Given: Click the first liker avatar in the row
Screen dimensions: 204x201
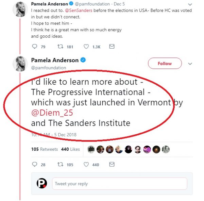Looking at the screenshot, I should pyautogui.click(x=91, y=149).
